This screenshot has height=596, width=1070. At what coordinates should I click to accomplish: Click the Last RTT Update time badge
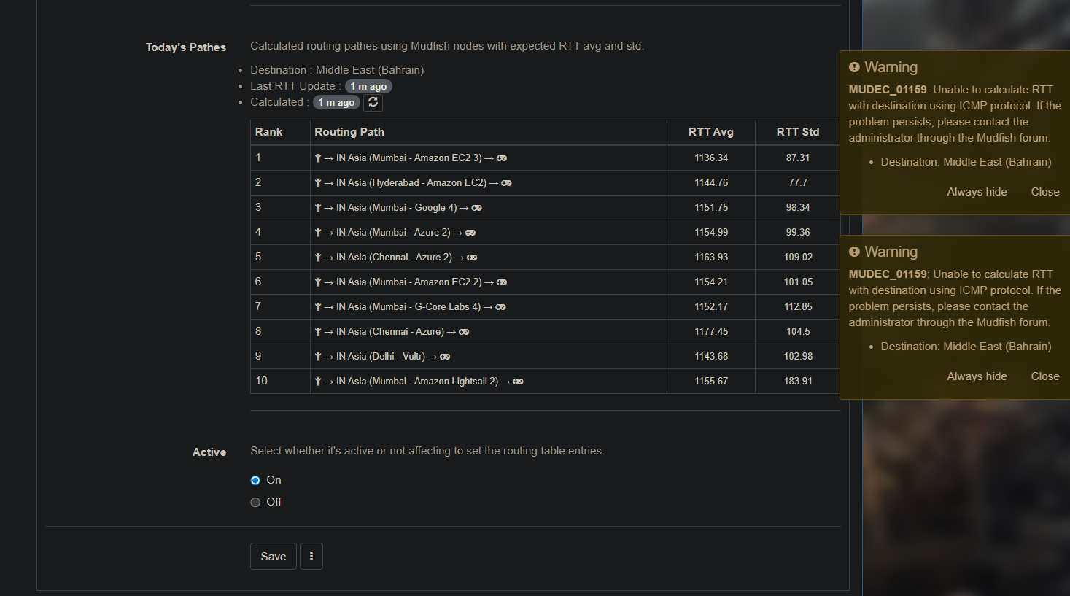368,86
